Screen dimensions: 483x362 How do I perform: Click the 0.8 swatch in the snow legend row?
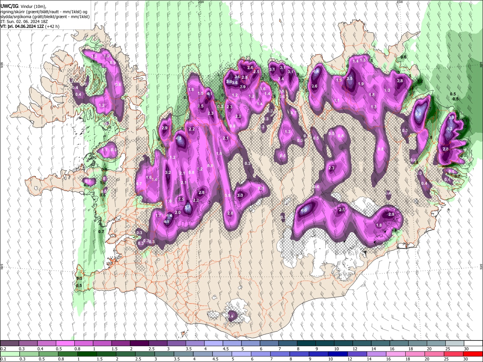[x=83, y=344]
